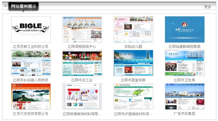The height and width of the screenshot is (121, 218).
Task: Click the small square icon beside 网站案例展示
Action: coord(5,6)
